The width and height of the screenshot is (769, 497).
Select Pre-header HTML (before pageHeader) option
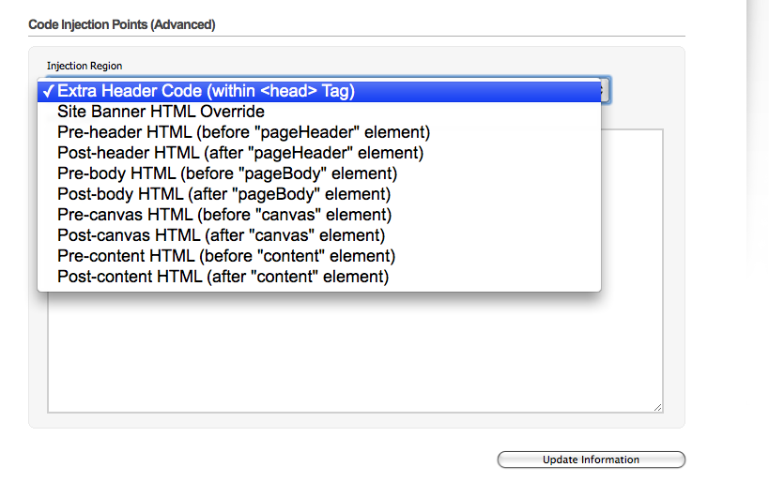click(x=243, y=132)
